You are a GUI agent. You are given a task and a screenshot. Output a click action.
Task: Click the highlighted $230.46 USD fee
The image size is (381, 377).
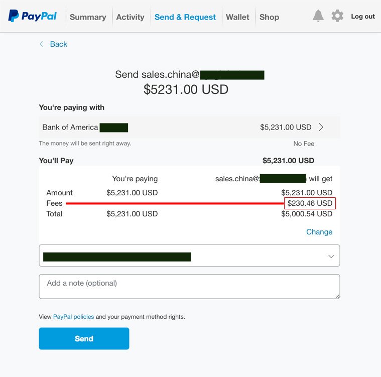310,203
